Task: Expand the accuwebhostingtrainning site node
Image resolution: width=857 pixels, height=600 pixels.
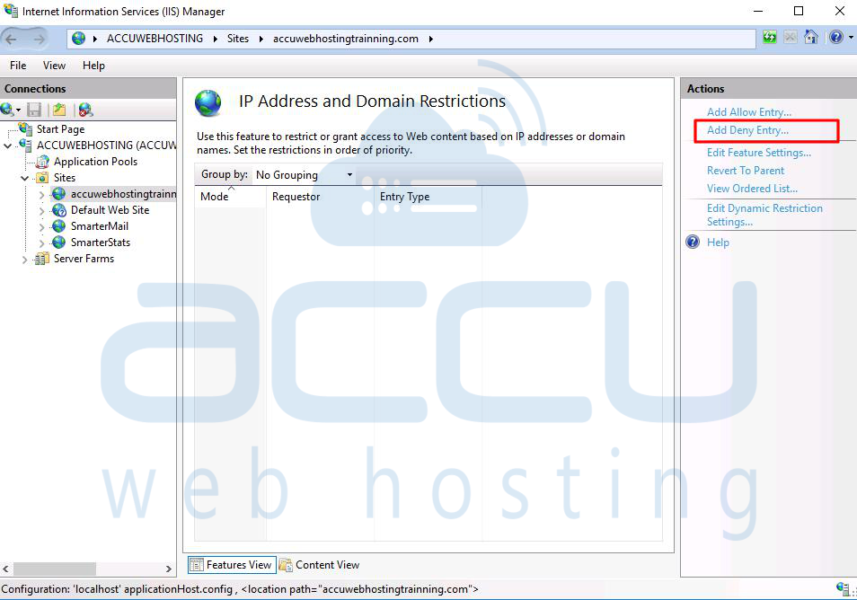Action: (41, 195)
